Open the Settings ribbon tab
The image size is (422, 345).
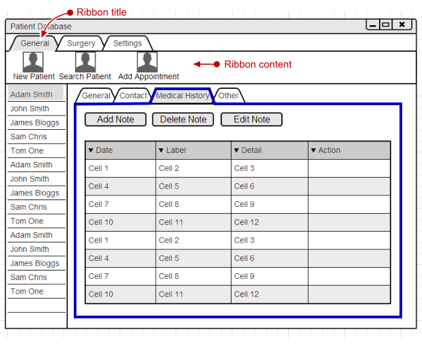(128, 43)
